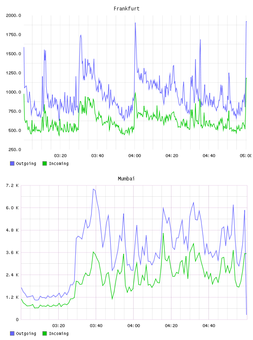The image size is (253, 340).
Task: Click the 7.2 K y-axis label in the Mumbai chart
Action: [x=12, y=185]
